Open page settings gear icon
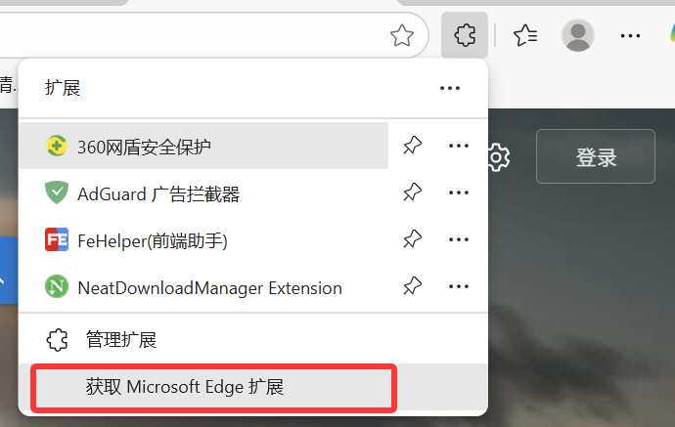The image size is (675, 427). point(498,156)
